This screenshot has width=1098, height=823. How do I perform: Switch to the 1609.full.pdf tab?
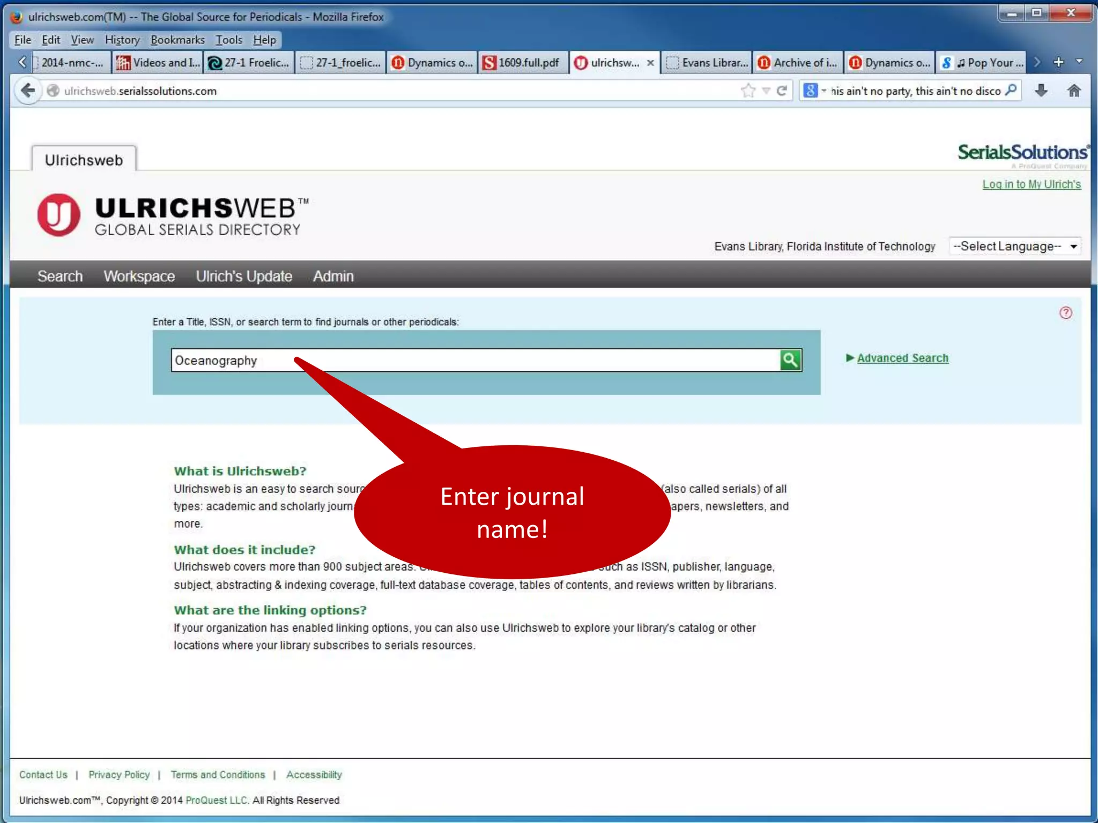pos(522,63)
